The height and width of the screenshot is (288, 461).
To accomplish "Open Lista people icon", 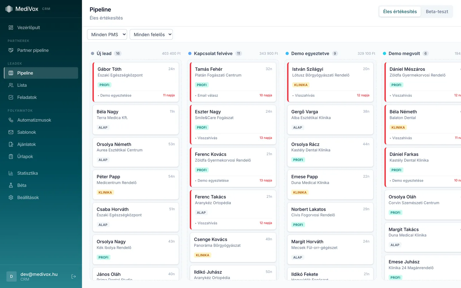I will [11, 85].
